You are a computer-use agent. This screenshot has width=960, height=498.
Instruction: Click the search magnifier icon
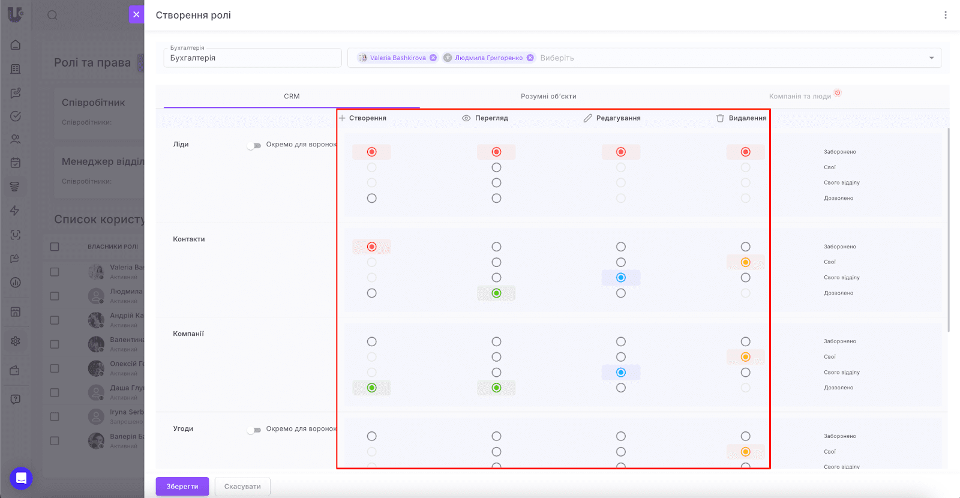tap(53, 15)
